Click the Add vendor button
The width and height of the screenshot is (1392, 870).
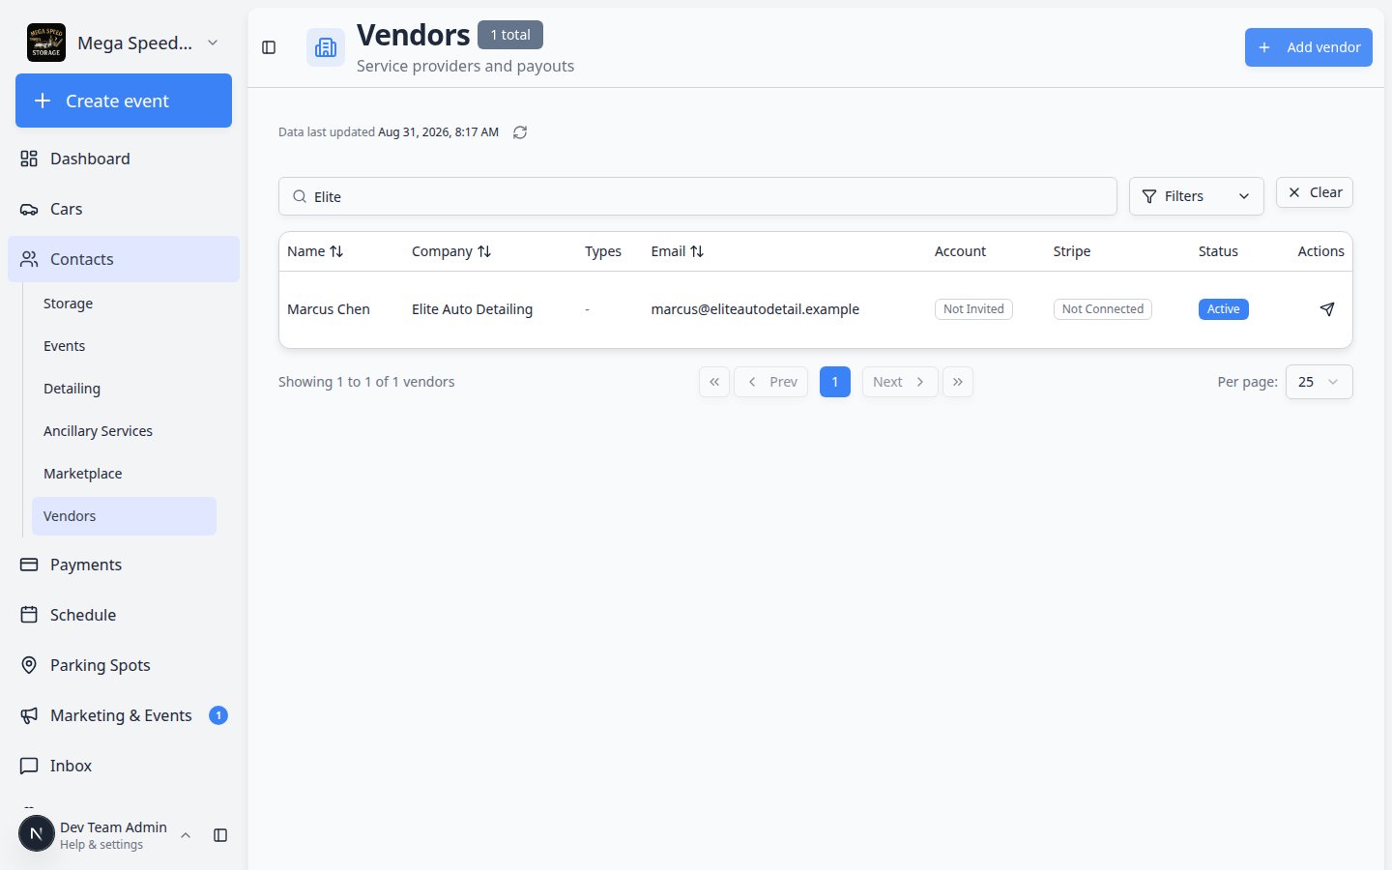coord(1308,47)
